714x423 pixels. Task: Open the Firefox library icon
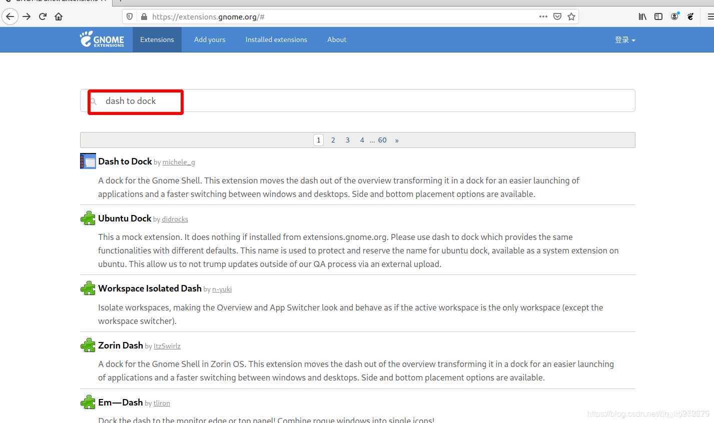point(642,16)
